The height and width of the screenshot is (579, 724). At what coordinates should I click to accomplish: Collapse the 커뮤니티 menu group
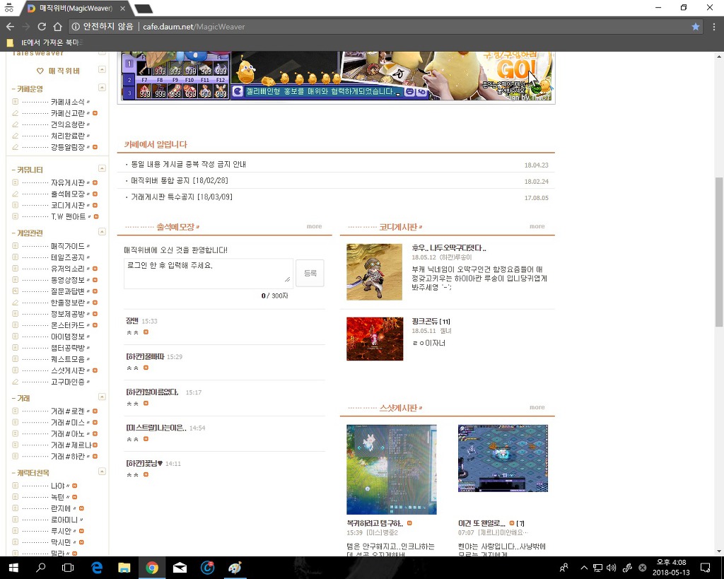[x=102, y=168]
